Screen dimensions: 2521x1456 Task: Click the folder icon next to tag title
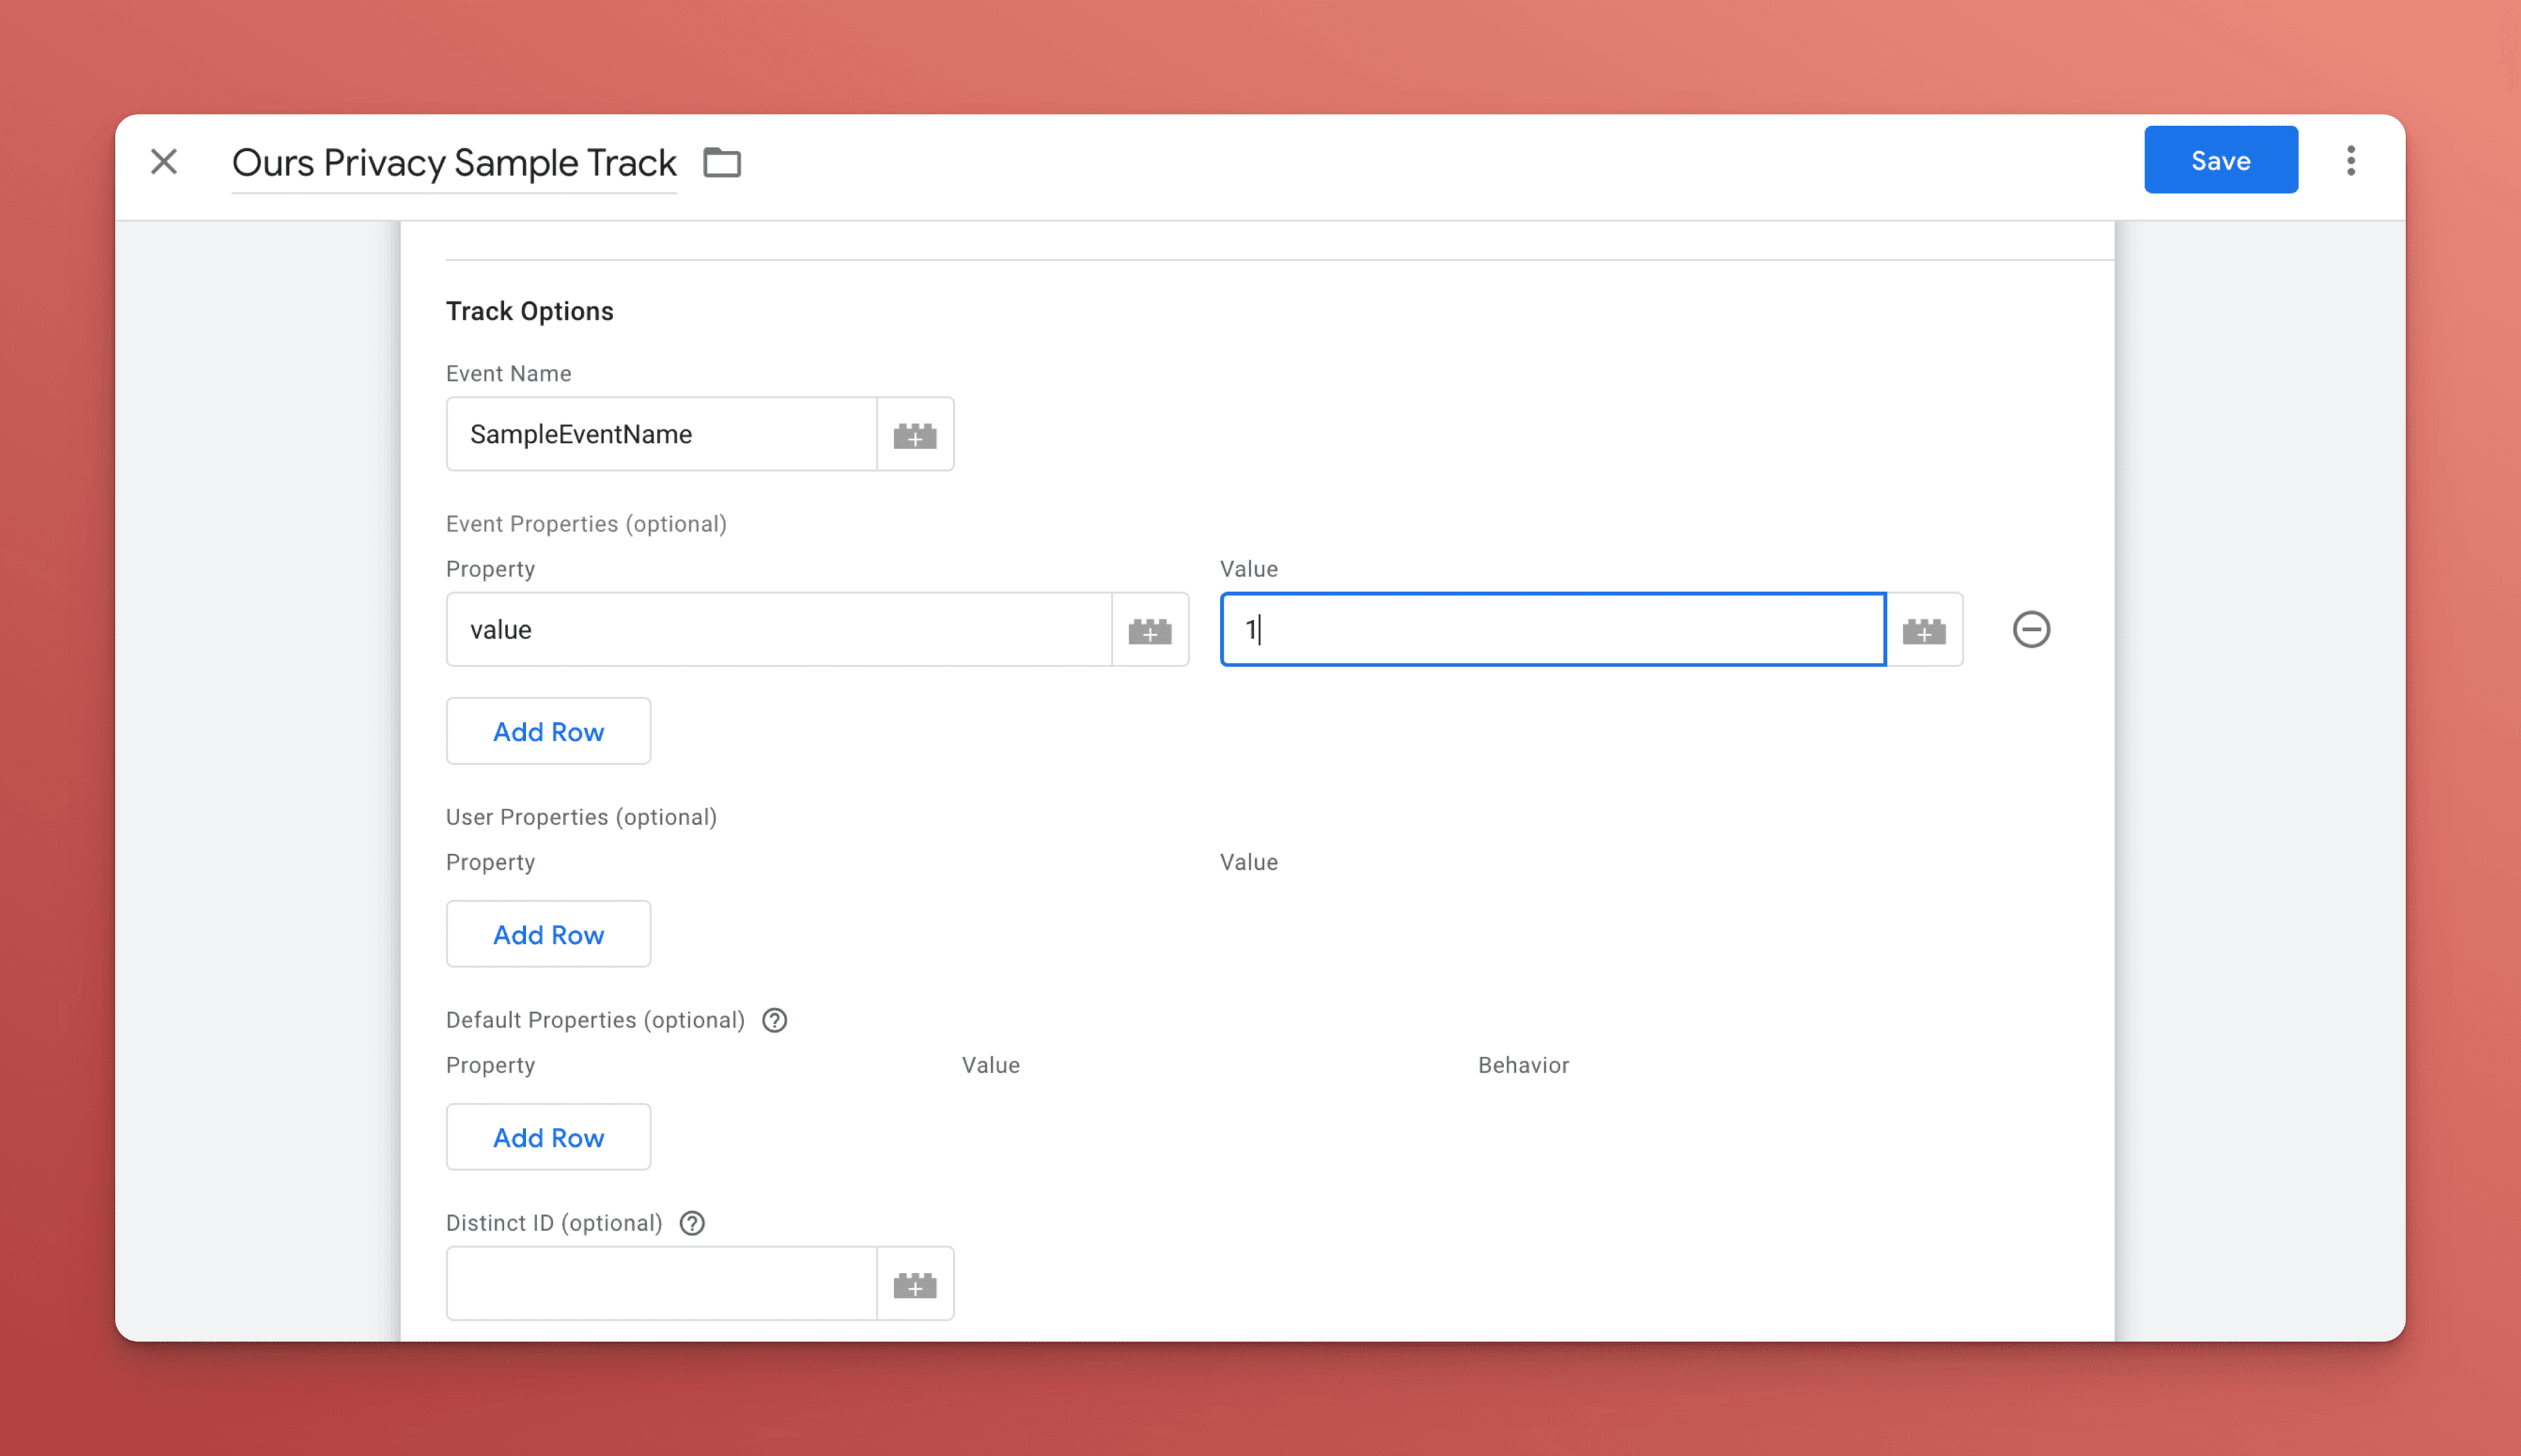pyautogui.click(x=721, y=162)
